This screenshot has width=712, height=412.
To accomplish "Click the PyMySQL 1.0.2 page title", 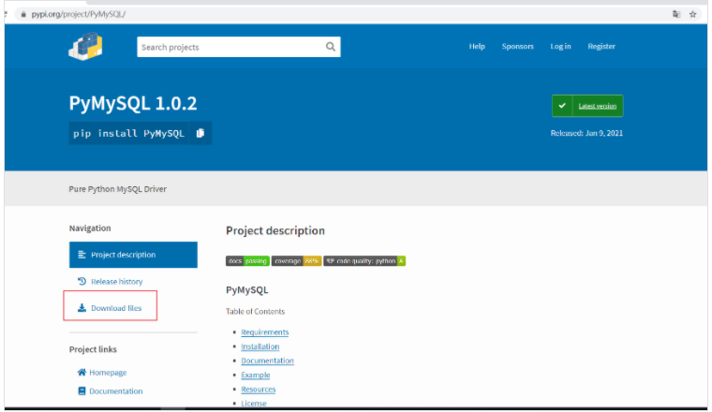I will pos(133,103).
